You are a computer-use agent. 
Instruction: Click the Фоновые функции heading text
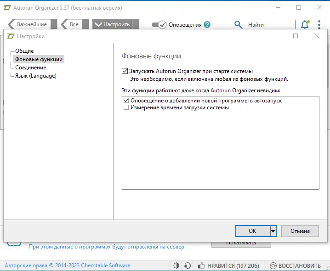tap(151, 56)
